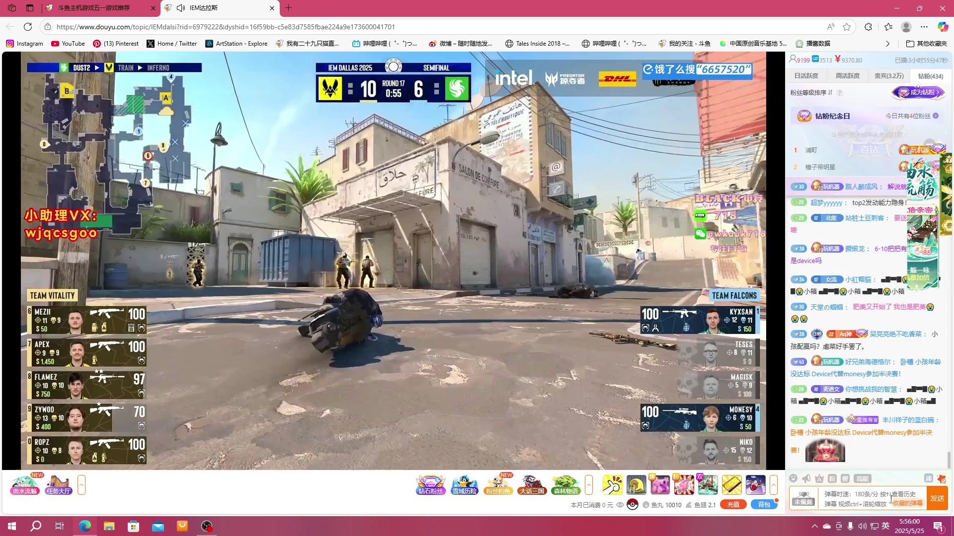Viewport: 954px width, 536px height.
Task: Select rank 2 user 锤子带明星
Action: pyautogui.click(x=820, y=167)
